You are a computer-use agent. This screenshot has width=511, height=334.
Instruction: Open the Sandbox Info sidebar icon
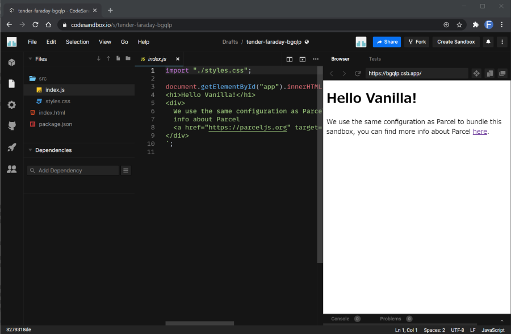tap(11, 62)
